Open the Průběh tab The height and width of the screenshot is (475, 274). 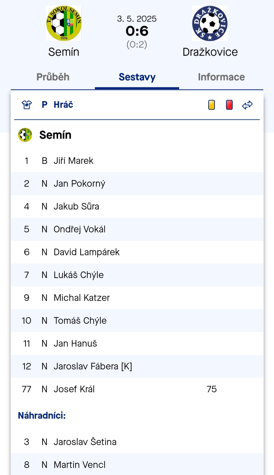[53, 77]
